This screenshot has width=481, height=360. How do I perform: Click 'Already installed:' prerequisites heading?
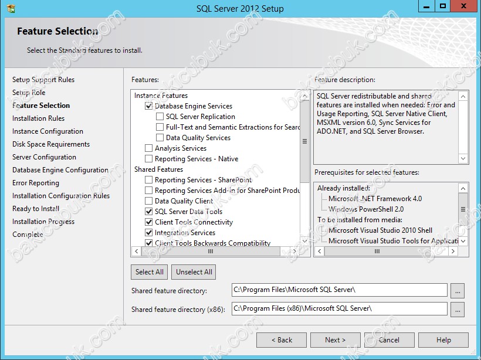pyautogui.click(x=344, y=188)
